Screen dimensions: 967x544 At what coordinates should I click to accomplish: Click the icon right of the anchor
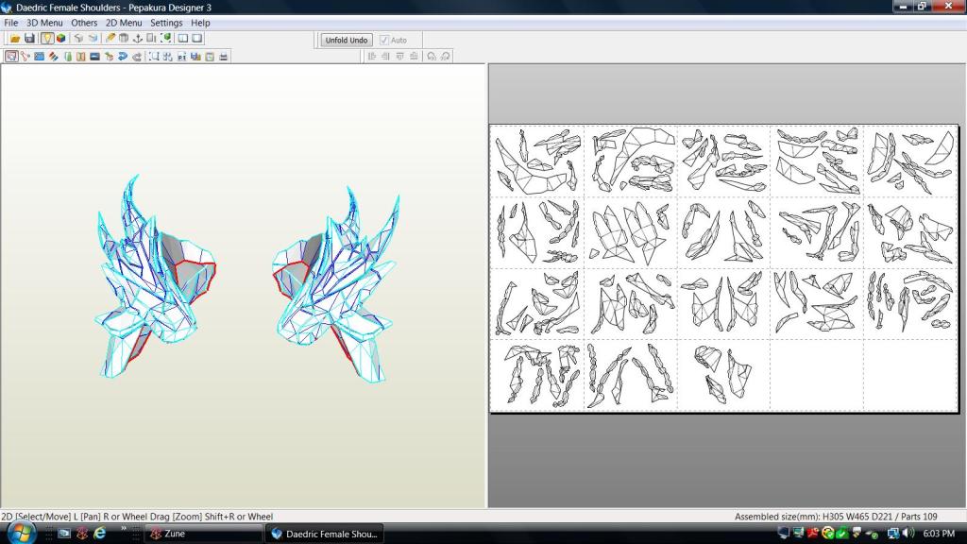point(151,38)
